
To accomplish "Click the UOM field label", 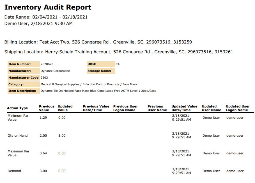I will 92,64.
